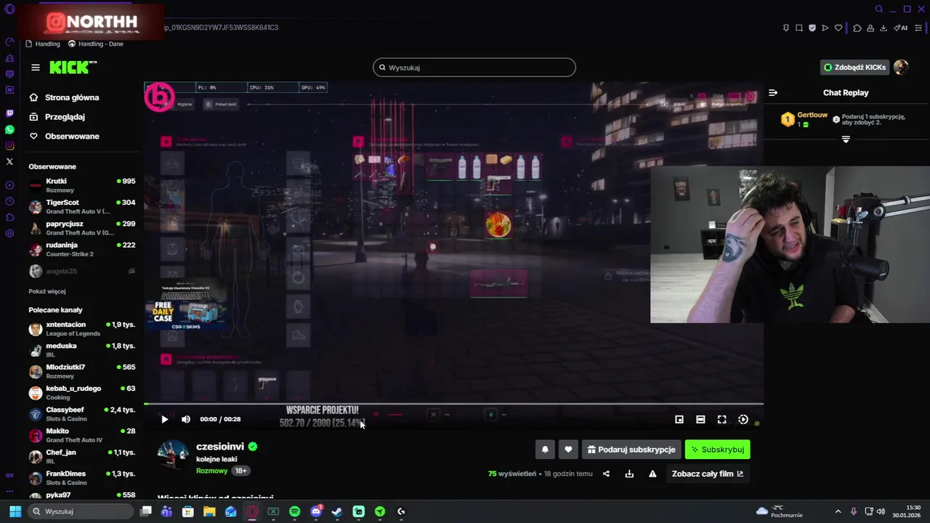Toggle fullscreen in video player
This screenshot has width=930, height=523.
[721, 419]
